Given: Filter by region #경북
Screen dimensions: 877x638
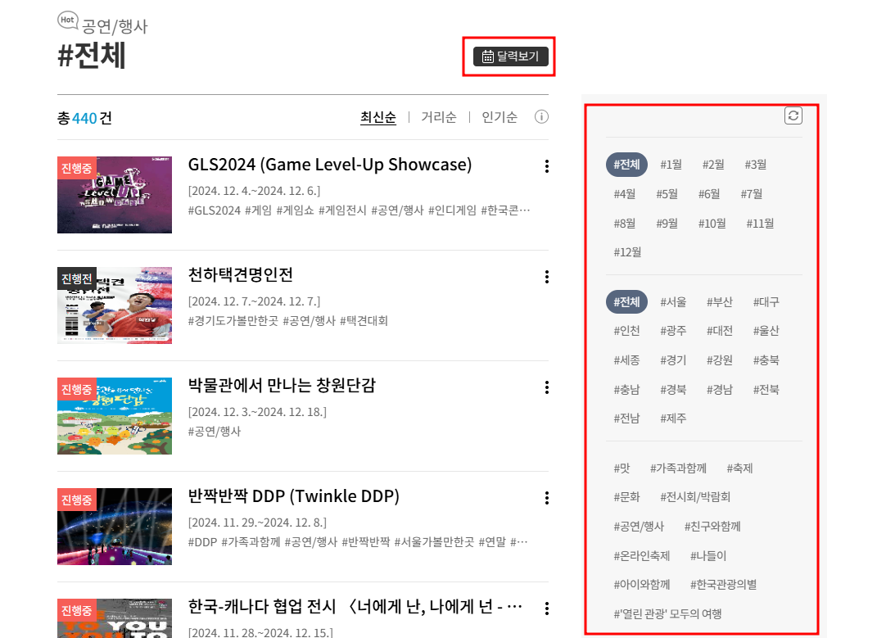Looking at the screenshot, I should pyautogui.click(x=673, y=390).
